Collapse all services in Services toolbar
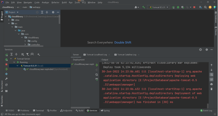The width and height of the screenshot is (218, 116). point(16,54)
